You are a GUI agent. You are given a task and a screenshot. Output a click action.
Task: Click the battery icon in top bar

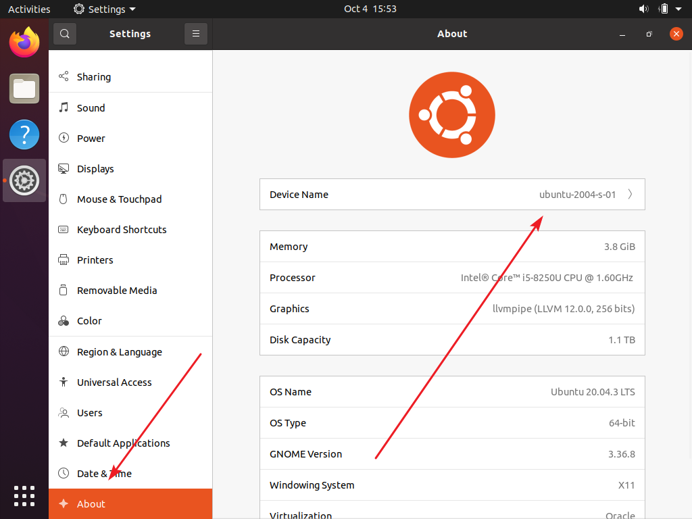[664, 9]
